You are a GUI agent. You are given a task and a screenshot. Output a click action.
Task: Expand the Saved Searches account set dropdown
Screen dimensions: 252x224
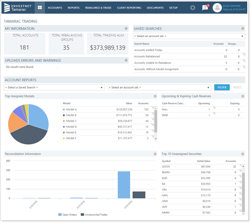point(189,36)
